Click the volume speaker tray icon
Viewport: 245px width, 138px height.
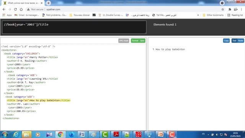(x=217, y=135)
